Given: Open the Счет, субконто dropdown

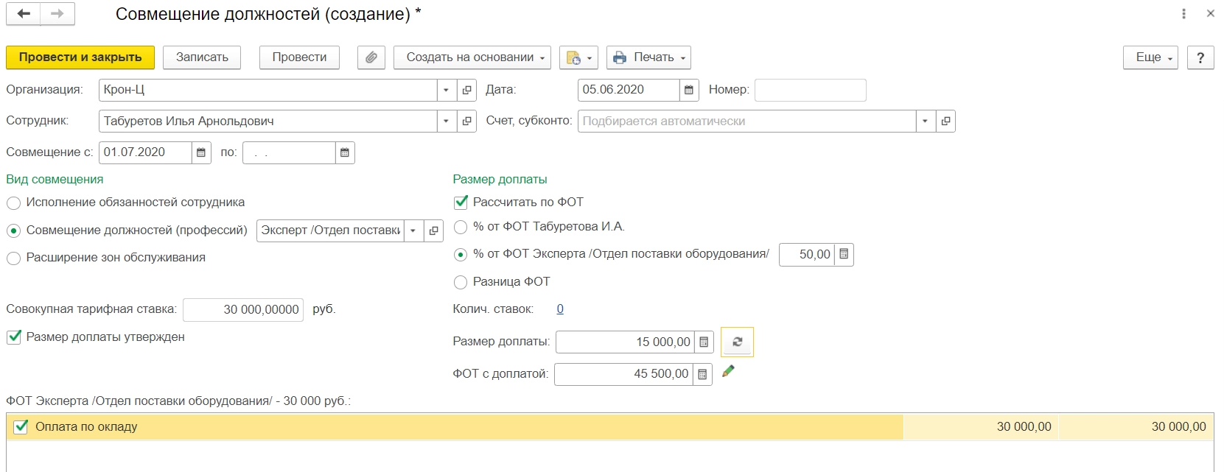Looking at the screenshot, I should pyautogui.click(x=925, y=121).
